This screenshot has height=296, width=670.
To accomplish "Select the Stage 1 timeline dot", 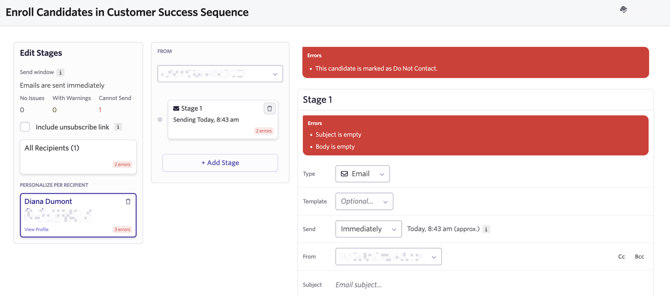I will (160, 119).
